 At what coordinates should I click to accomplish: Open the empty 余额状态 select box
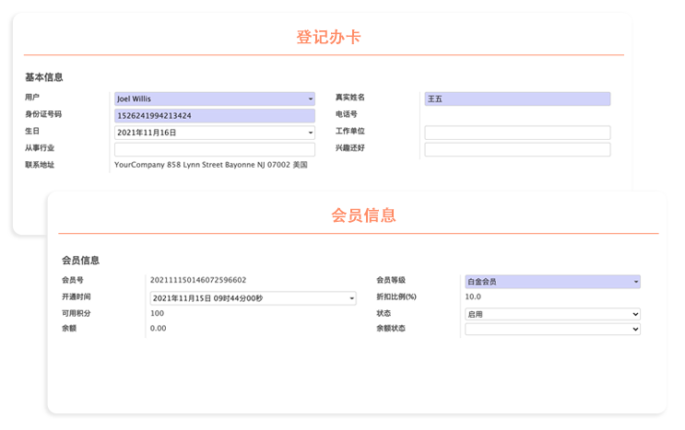pyautogui.click(x=551, y=330)
